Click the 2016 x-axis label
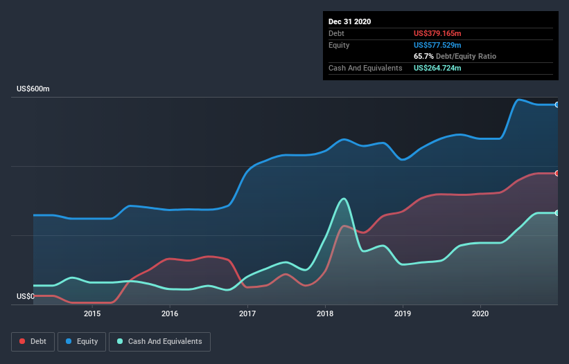This screenshot has width=569, height=364. click(170, 313)
